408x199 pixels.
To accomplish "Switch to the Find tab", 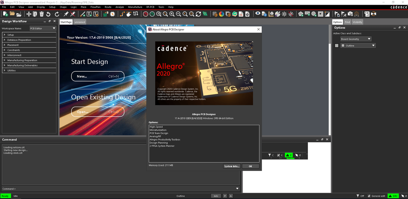I will (347, 22).
